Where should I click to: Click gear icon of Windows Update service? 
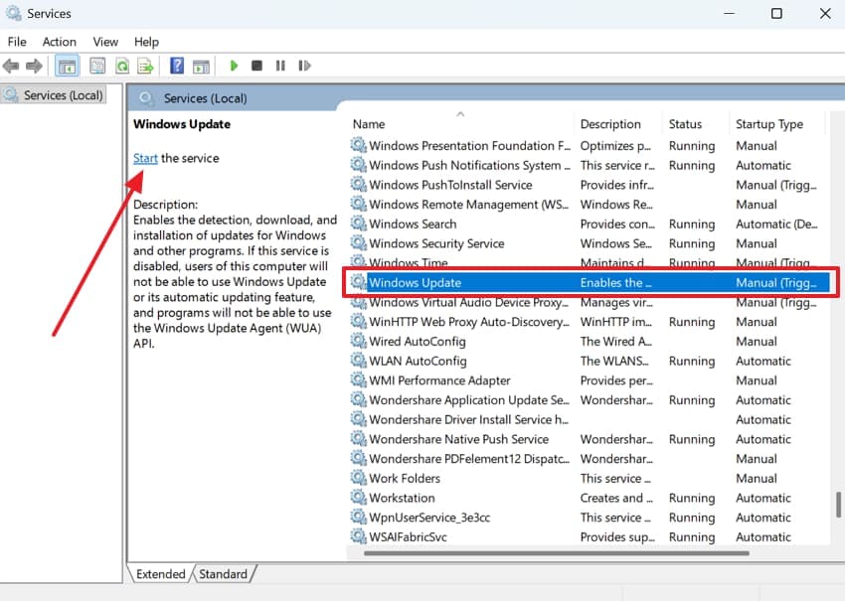click(x=358, y=282)
